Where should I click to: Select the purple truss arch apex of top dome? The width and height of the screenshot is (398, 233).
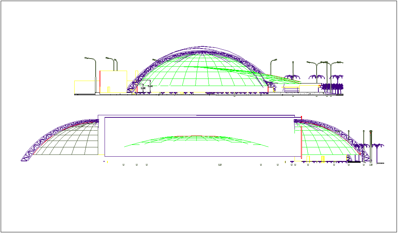click(203, 47)
